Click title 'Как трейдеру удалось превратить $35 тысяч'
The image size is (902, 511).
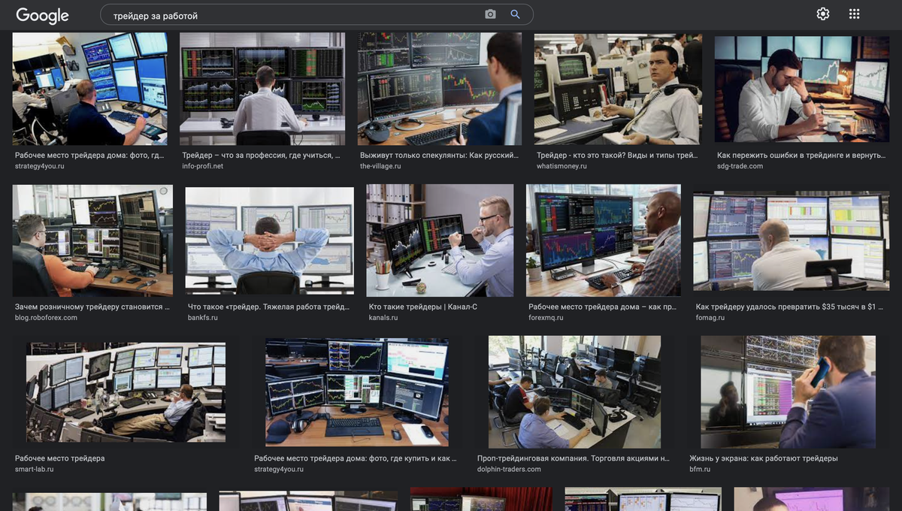(x=790, y=307)
